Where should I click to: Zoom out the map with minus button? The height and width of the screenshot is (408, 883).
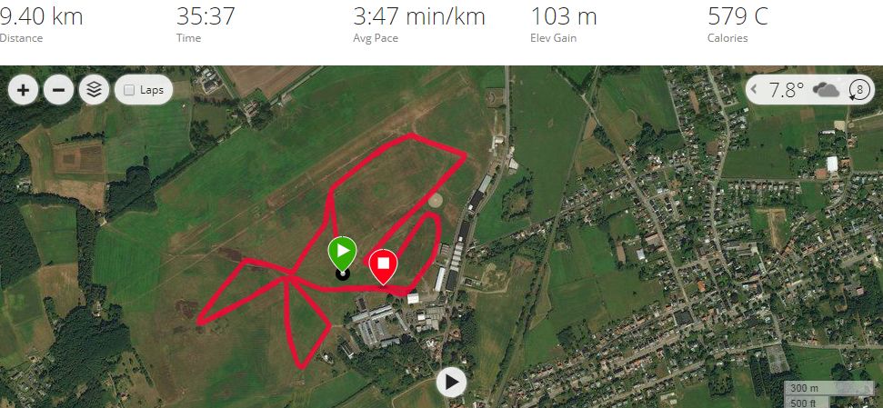(x=58, y=90)
